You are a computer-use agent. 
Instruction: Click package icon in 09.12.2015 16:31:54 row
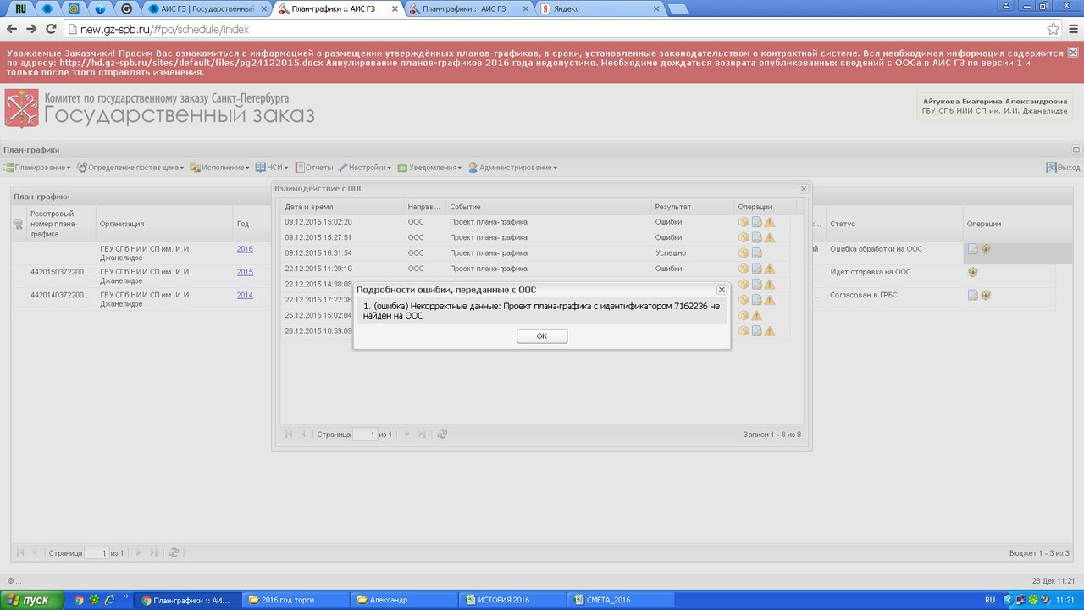point(744,252)
